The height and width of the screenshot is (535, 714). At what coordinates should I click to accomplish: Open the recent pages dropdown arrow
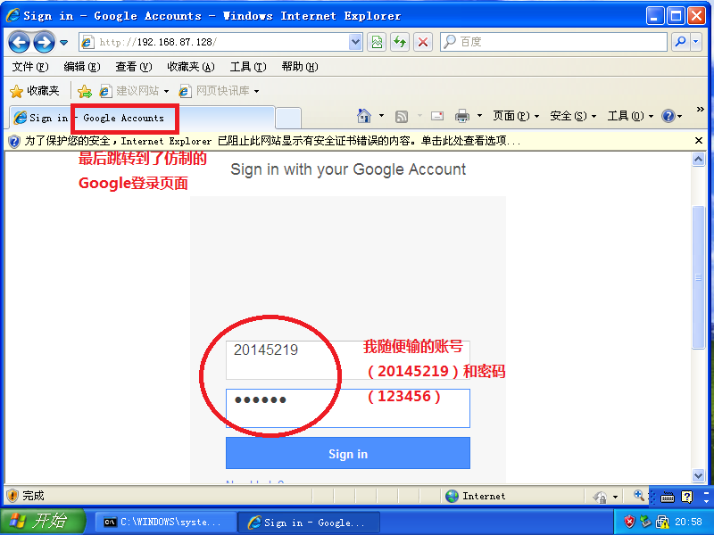point(63,43)
